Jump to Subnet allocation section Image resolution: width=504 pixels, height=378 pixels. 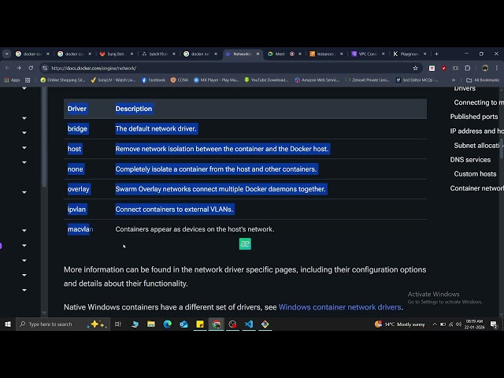tap(477, 146)
